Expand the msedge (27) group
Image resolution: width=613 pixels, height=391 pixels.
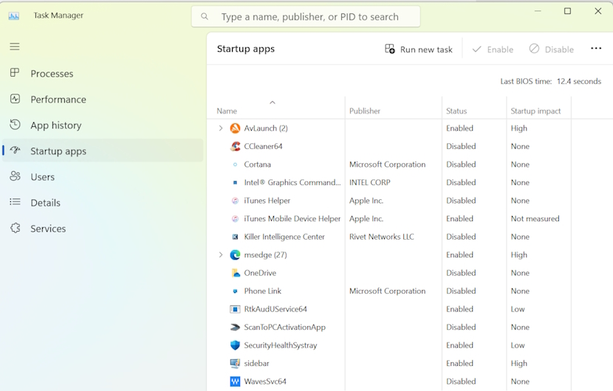tap(221, 255)
